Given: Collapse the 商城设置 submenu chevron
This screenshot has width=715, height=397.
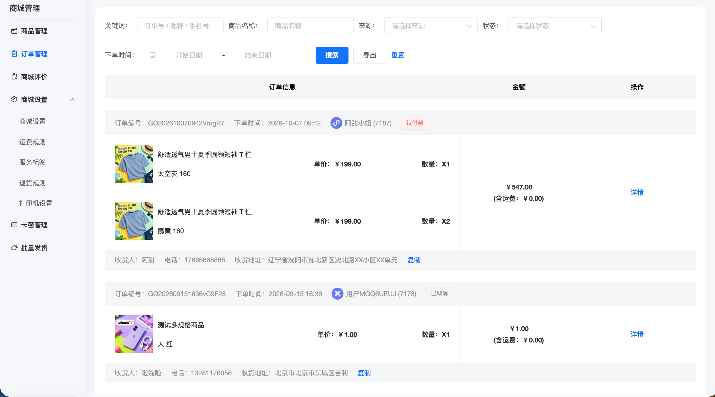Looking at the screenshot, I should pos(72,100).
